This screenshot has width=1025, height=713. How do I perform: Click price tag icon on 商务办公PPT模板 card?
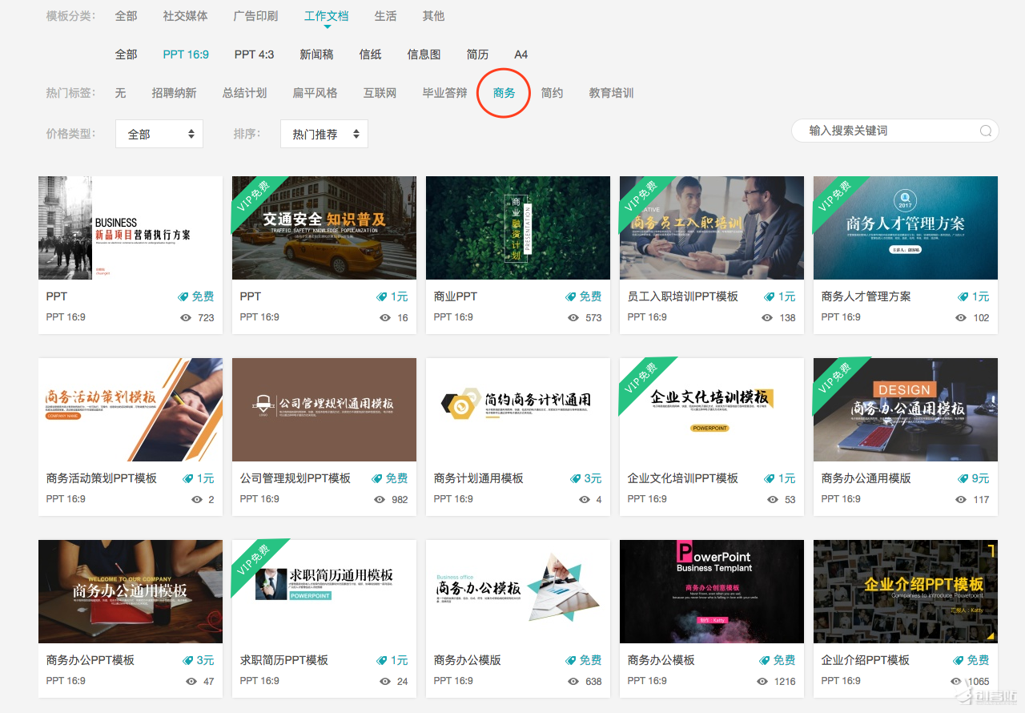point(188,660)
